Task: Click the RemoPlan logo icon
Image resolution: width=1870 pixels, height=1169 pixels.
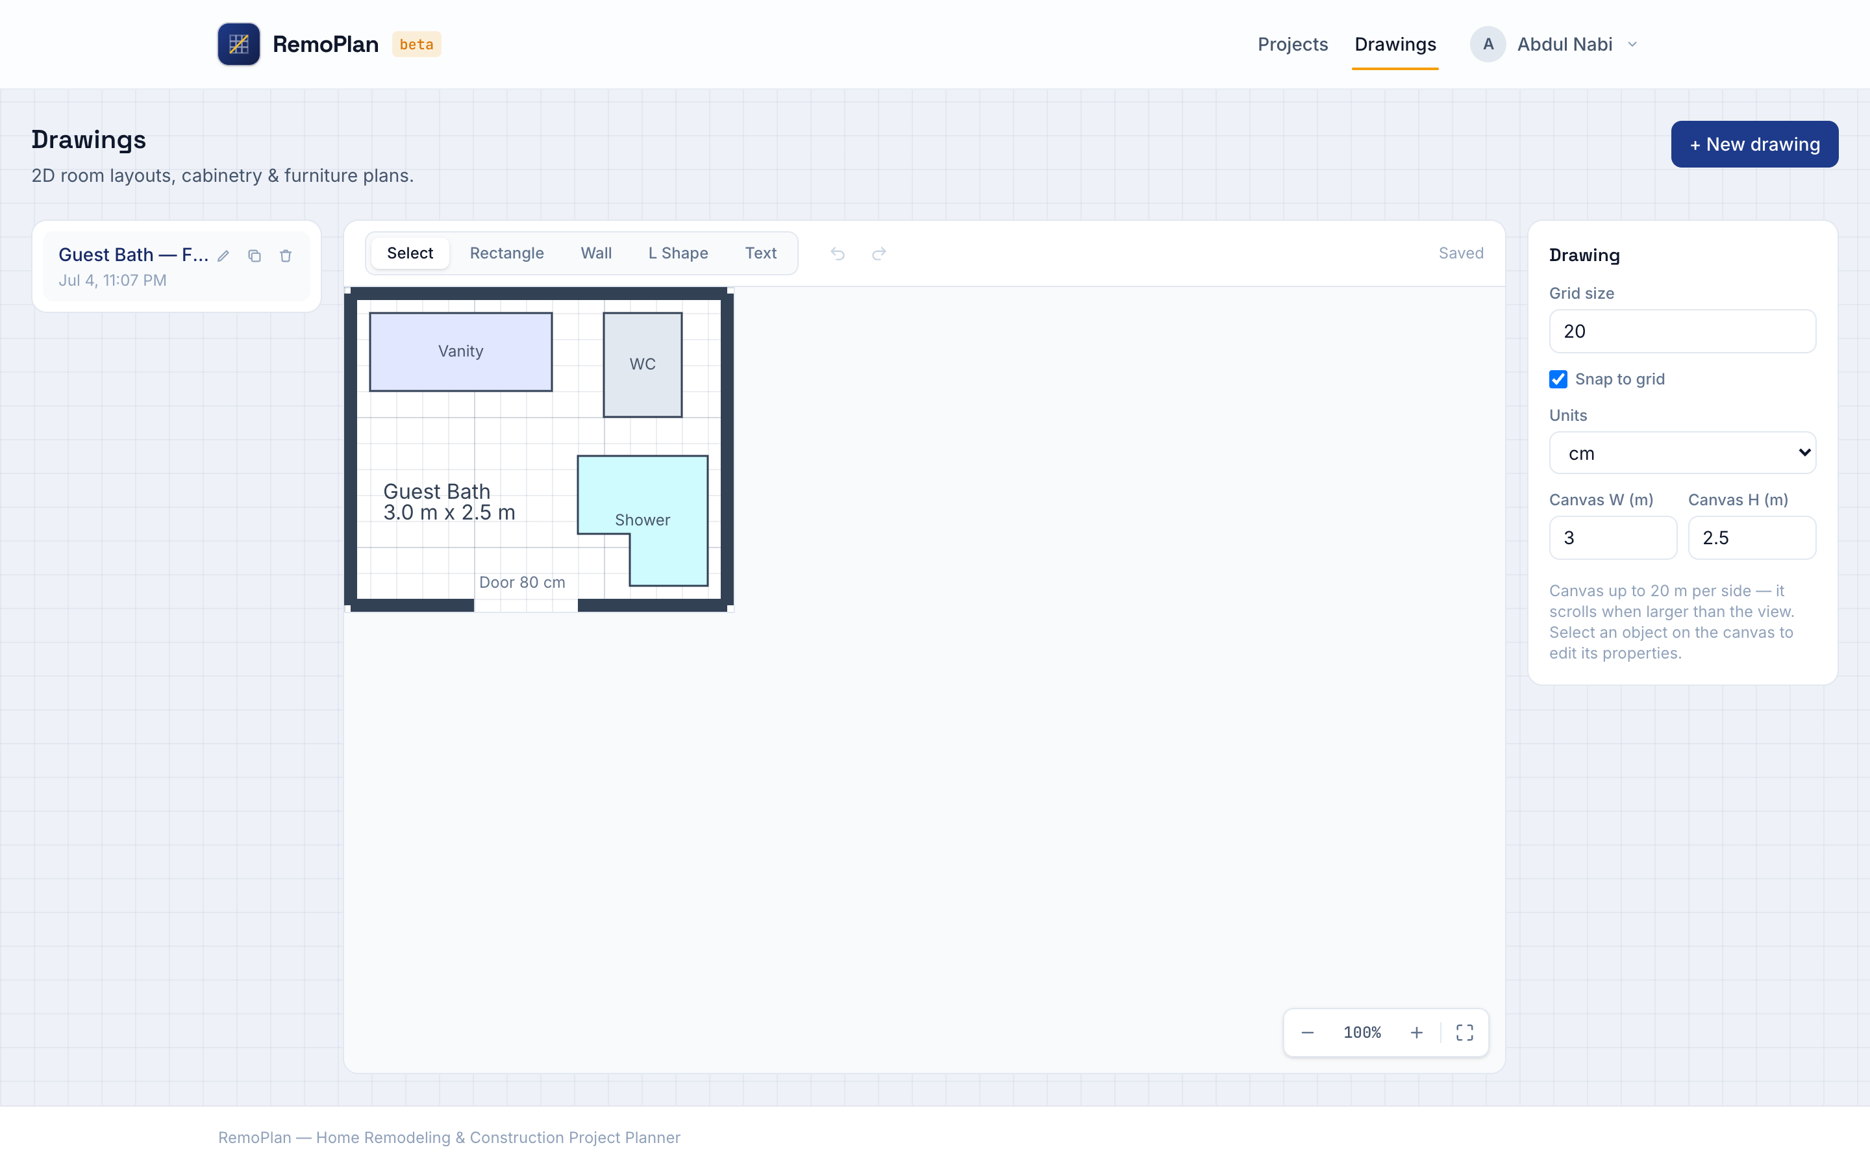Action: point(239,44)
